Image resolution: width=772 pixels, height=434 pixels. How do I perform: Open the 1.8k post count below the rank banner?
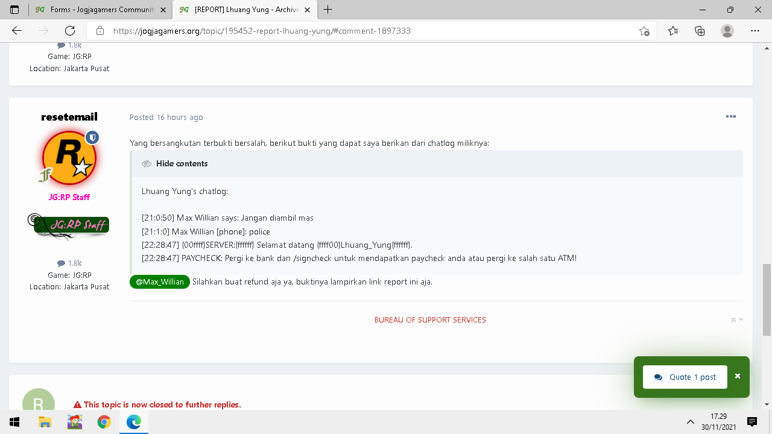click(x=69, y=263)
